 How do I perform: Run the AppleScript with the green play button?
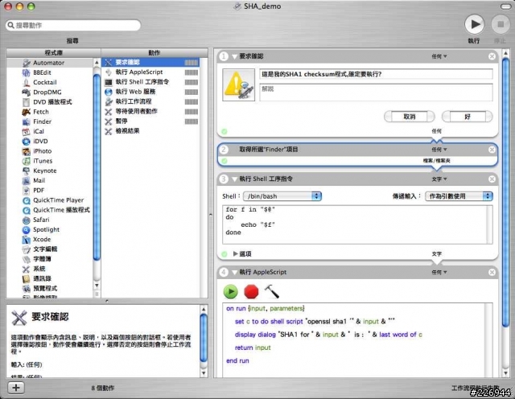click(x=231, y=292)
